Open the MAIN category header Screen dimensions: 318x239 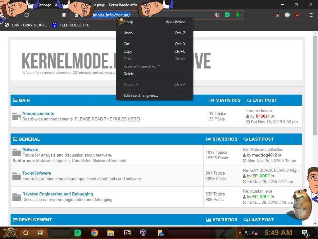pyautogui.click(x=24, y=100)
